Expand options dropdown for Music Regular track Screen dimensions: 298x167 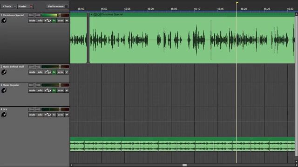tap(67, 90)
